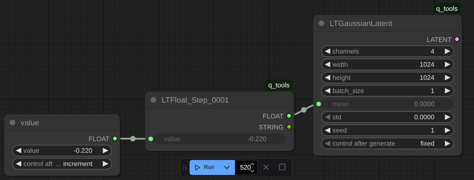
Task: Decrease batch_size with the left arrow
Action: [328, 91]
